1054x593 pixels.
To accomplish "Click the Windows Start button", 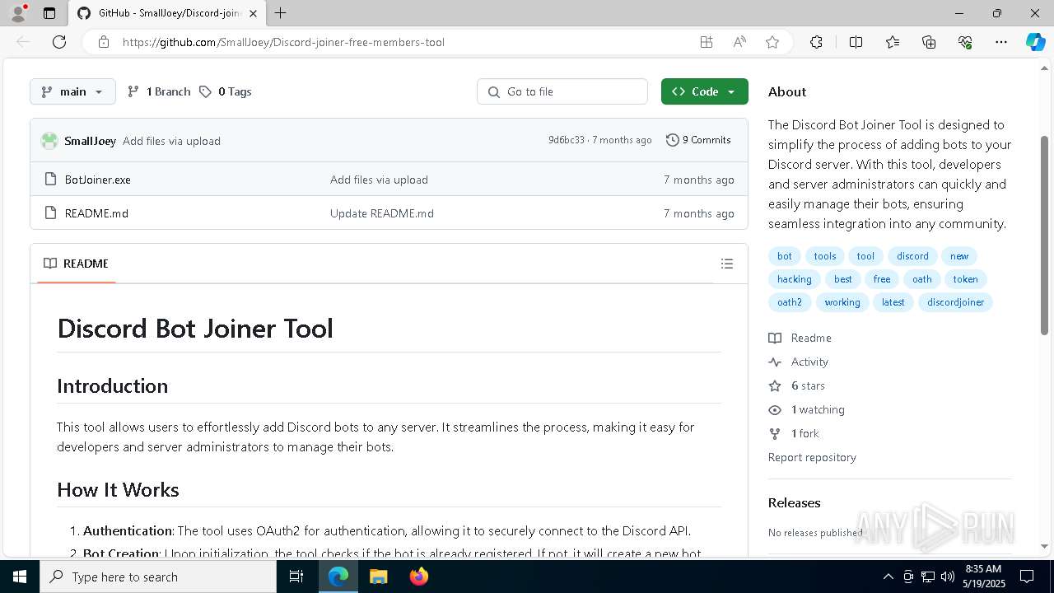I will [20, 577].
